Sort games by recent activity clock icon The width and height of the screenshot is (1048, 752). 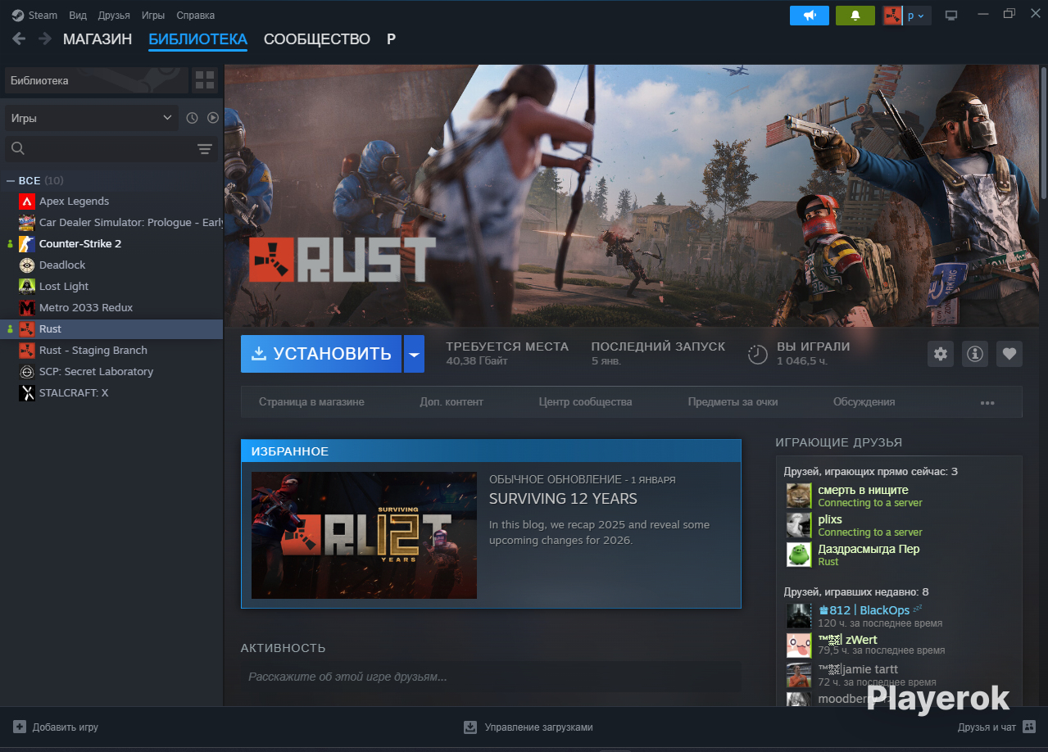(x=192, y=118)
